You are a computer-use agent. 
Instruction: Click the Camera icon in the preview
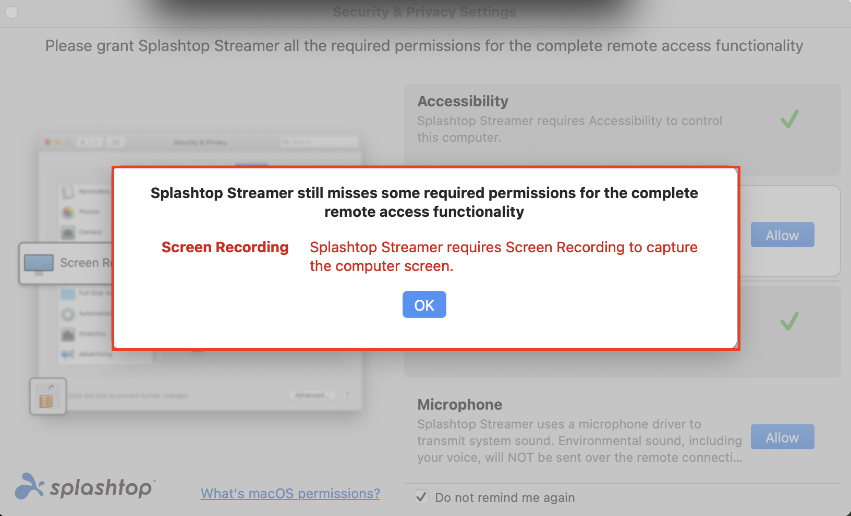click(x=68, y=232)
